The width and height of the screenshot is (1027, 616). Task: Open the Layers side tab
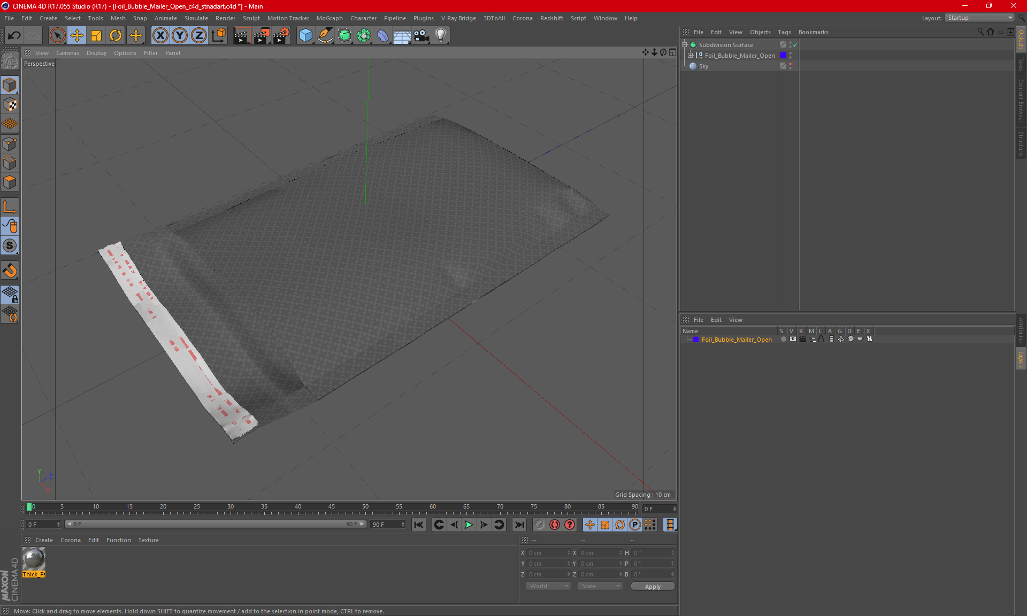[x=1021, y=358]
